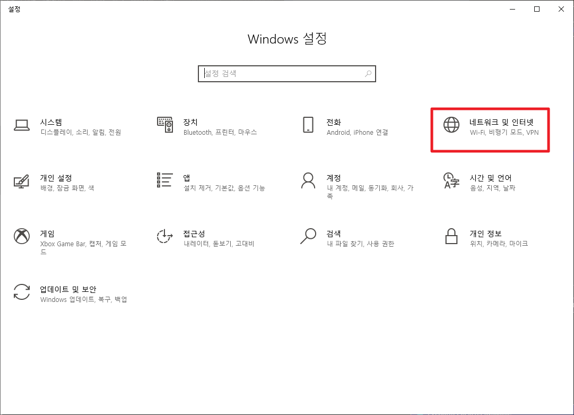Open the 검색 magnifier icon
The image size is (574, 415).
(x=308, y=236)
